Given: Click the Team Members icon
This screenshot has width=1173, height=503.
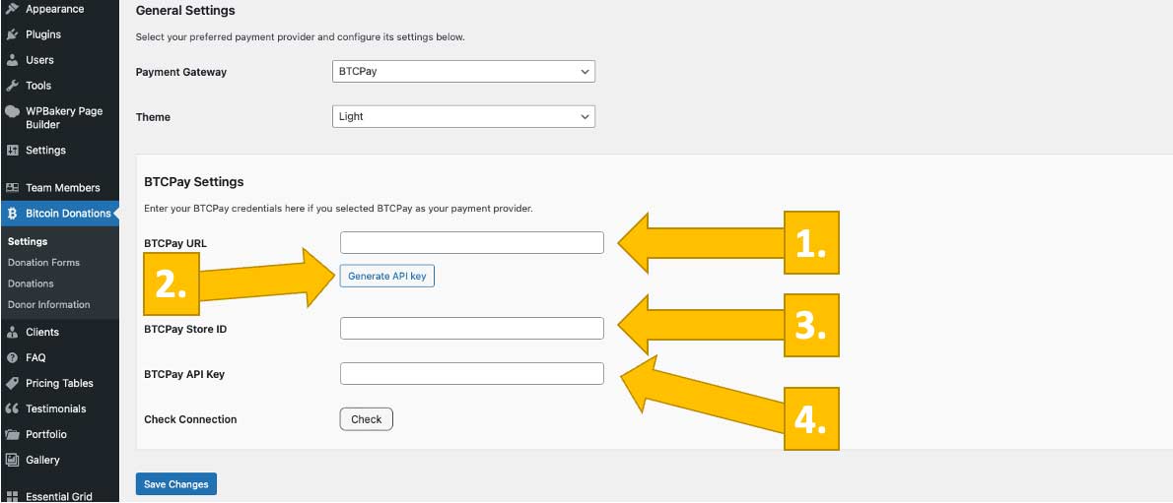Looking at the screenshot, I should pyautogui.click(x=12, y=188).
